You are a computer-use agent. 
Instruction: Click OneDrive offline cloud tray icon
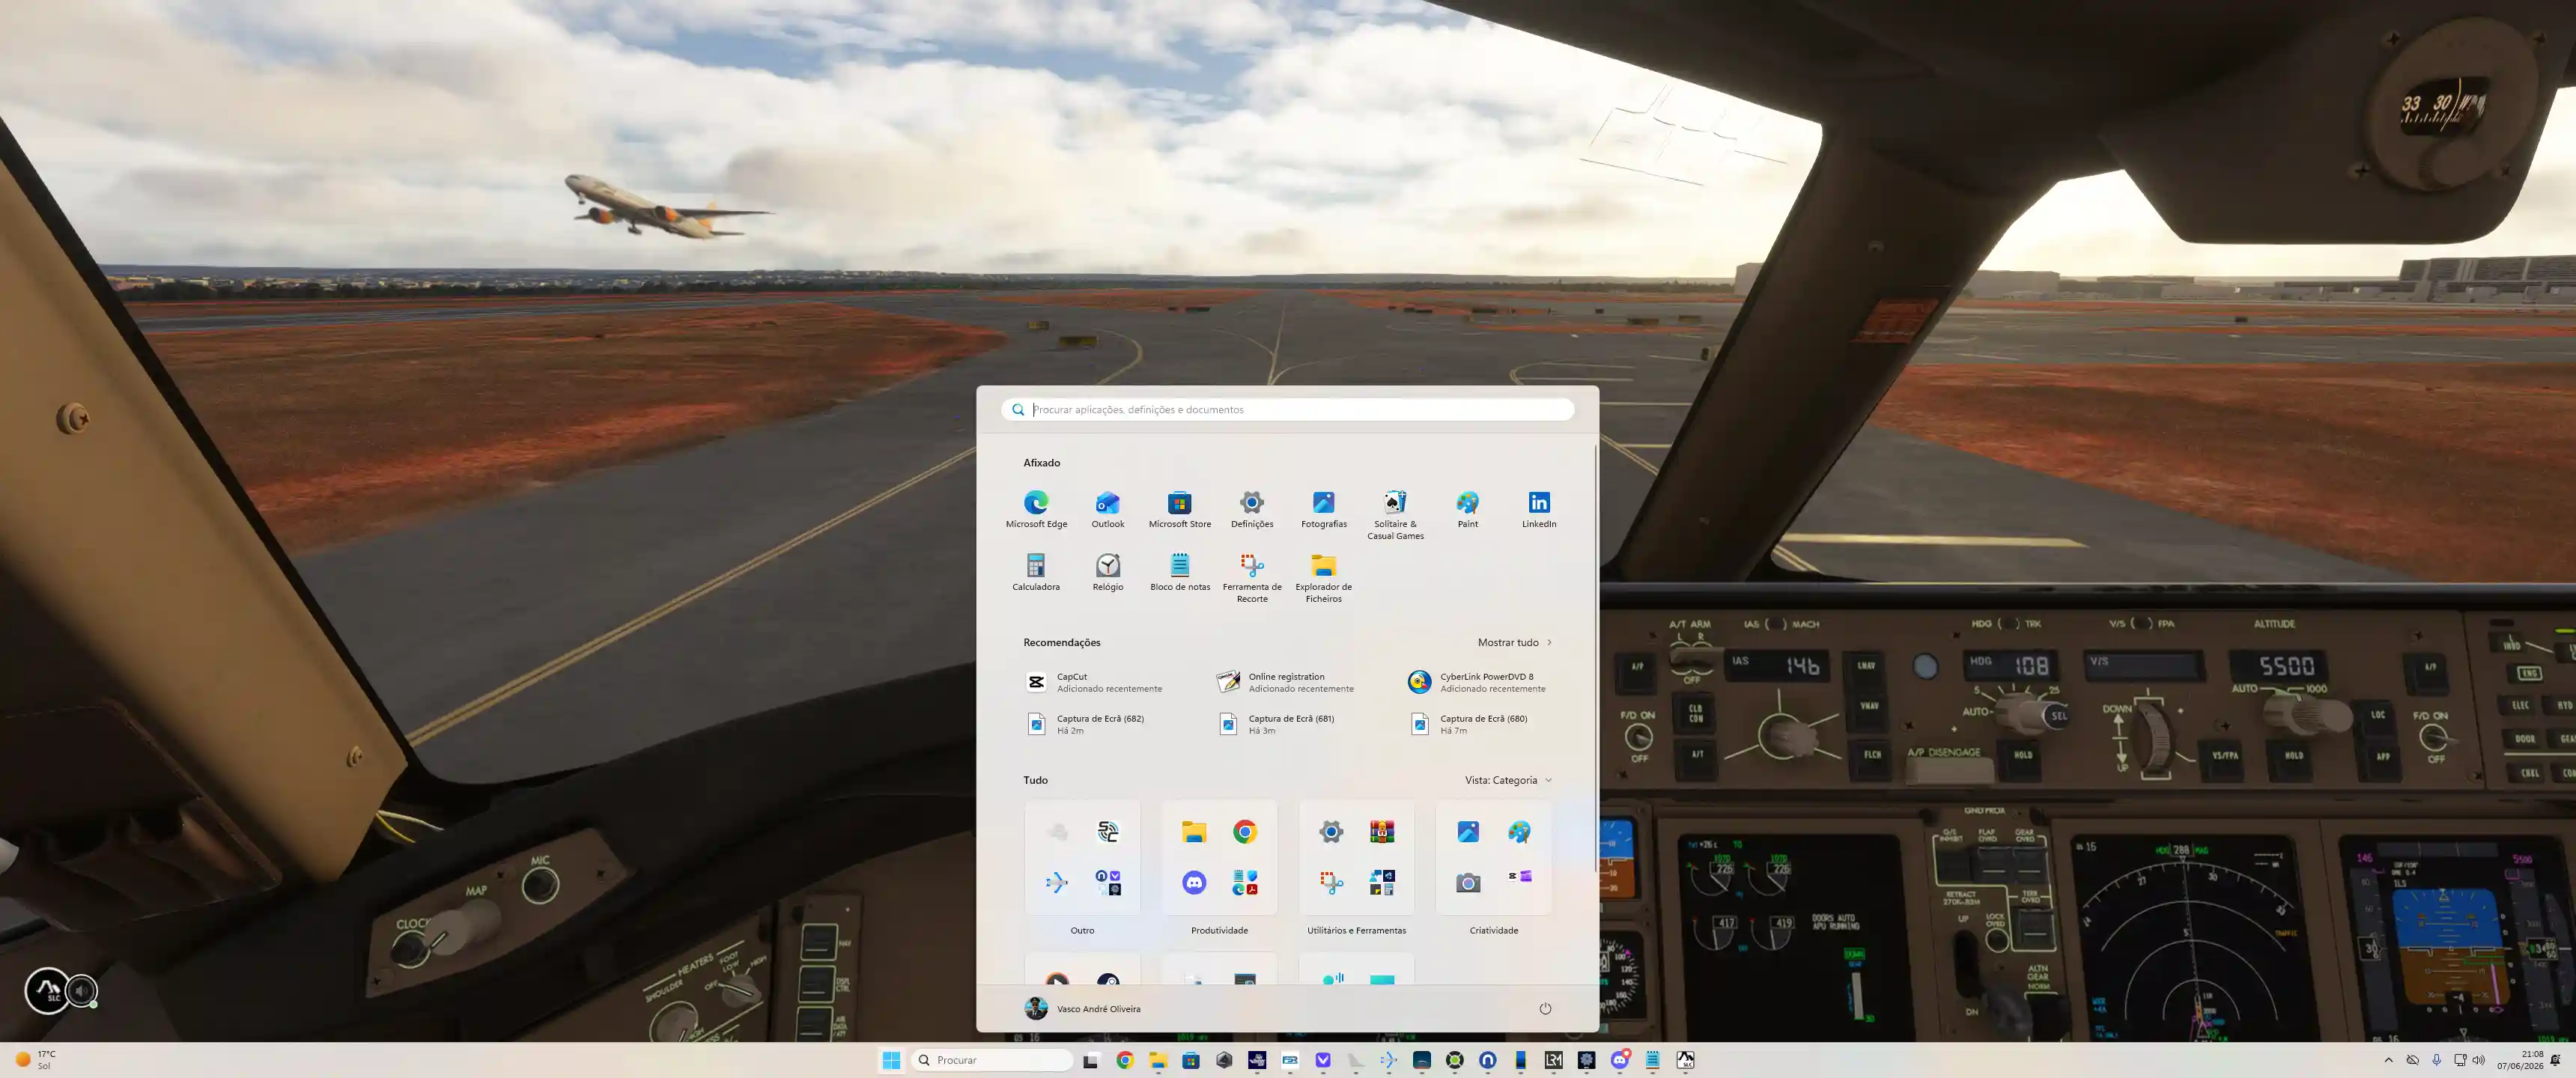pos(2412,1060)
